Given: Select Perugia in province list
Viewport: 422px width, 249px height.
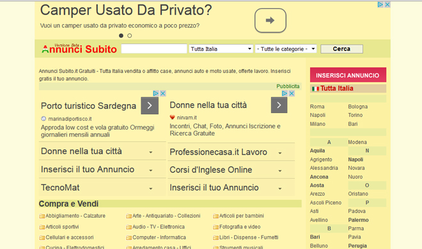Looking at the screenshot, I should 357,246.
